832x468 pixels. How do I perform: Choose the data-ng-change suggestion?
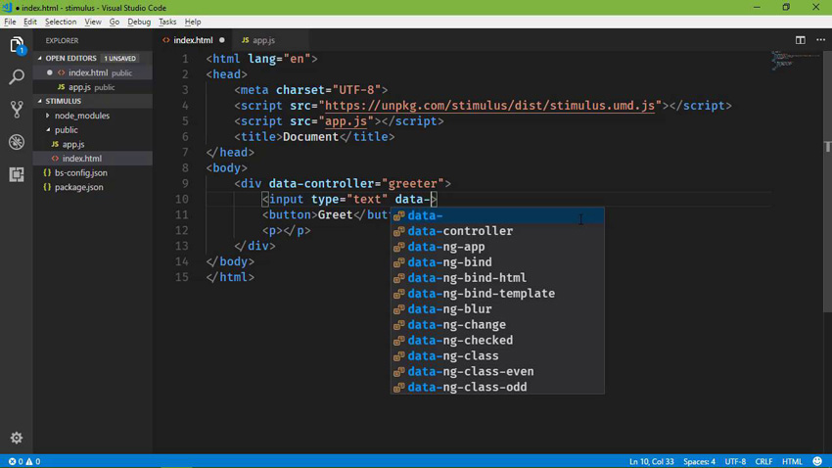point(497,325)
